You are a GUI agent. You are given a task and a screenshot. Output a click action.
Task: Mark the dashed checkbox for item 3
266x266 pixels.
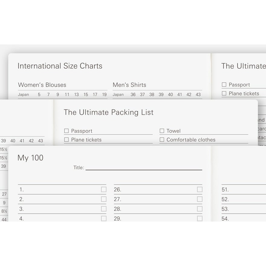[104, 209]
